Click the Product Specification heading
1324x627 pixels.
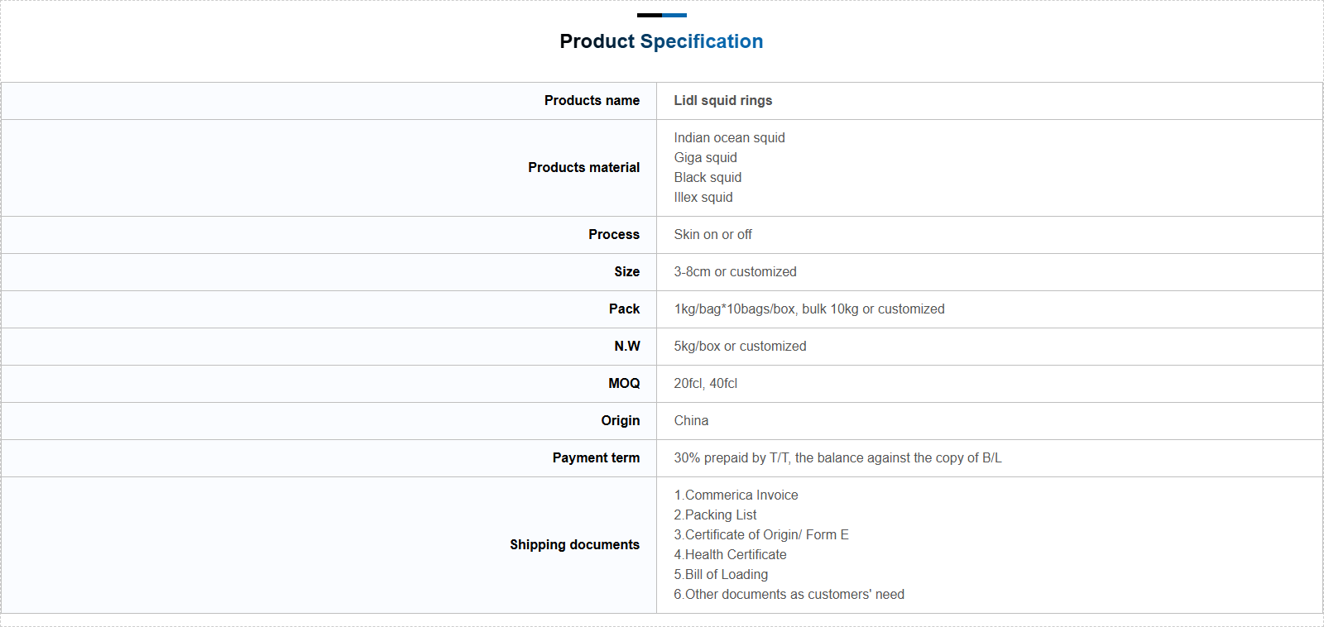pyautogui.click(x=661, y=41)
